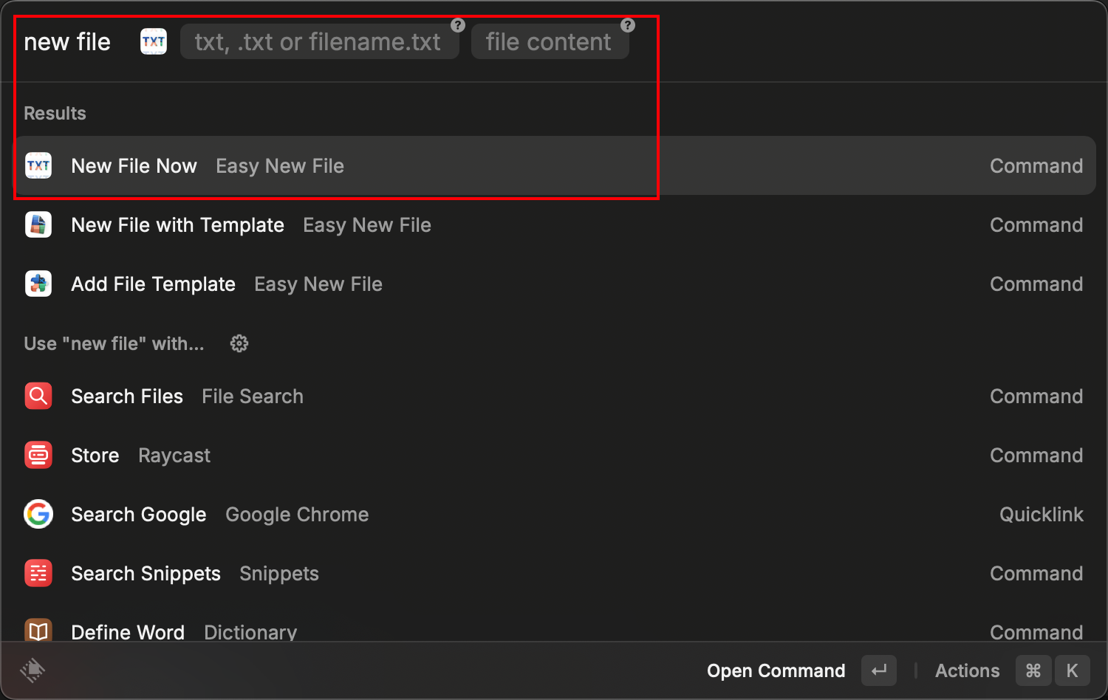Select the Store command row
This screenshot has height=700, width=1108.
[x=554, y=455]
